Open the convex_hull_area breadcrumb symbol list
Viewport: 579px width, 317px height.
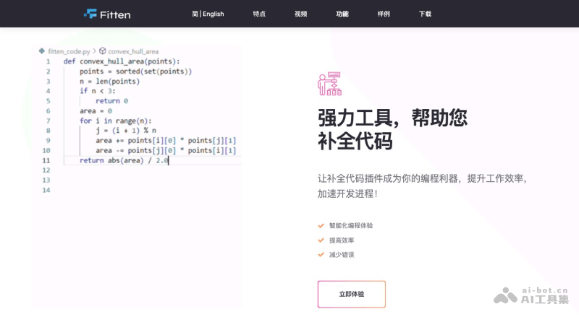133,51
